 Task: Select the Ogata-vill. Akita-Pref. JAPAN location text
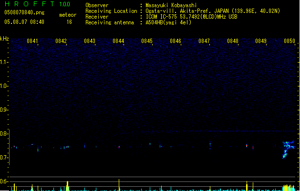tap(213, 11)
